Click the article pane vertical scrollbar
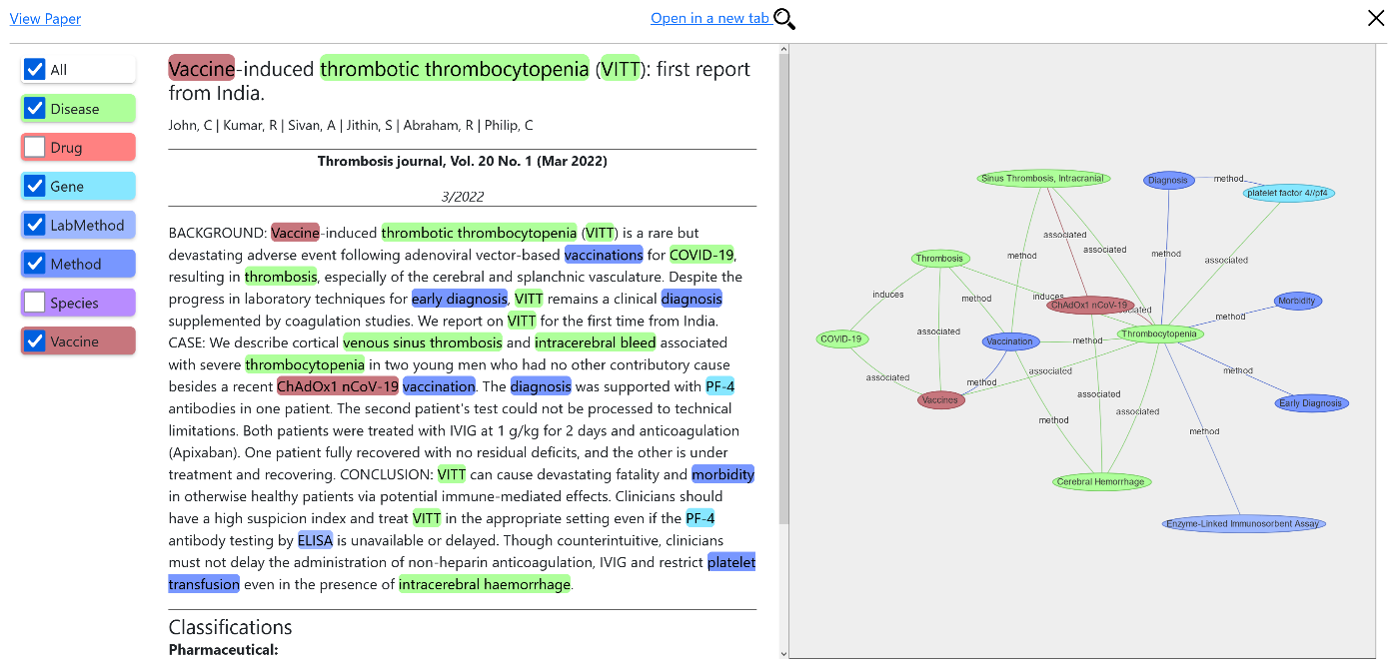This screenshot has height=668, width=1392. [x=783, y=290]
